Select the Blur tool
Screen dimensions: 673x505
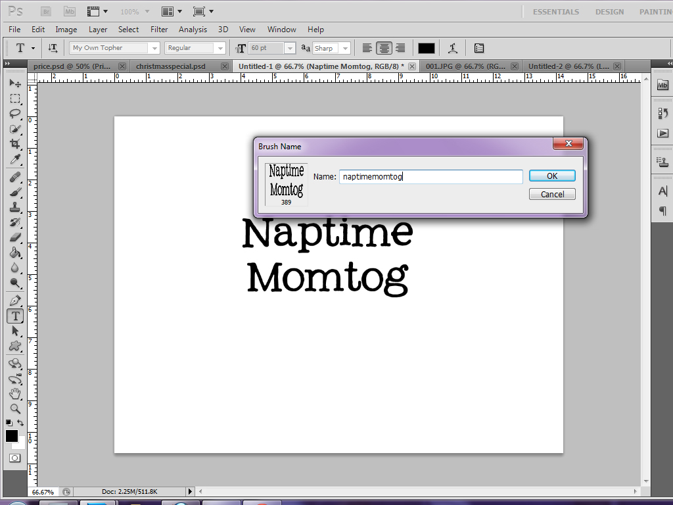15,268
